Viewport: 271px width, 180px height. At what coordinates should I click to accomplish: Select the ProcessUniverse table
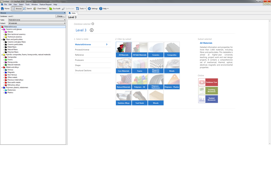pos(82,50)
